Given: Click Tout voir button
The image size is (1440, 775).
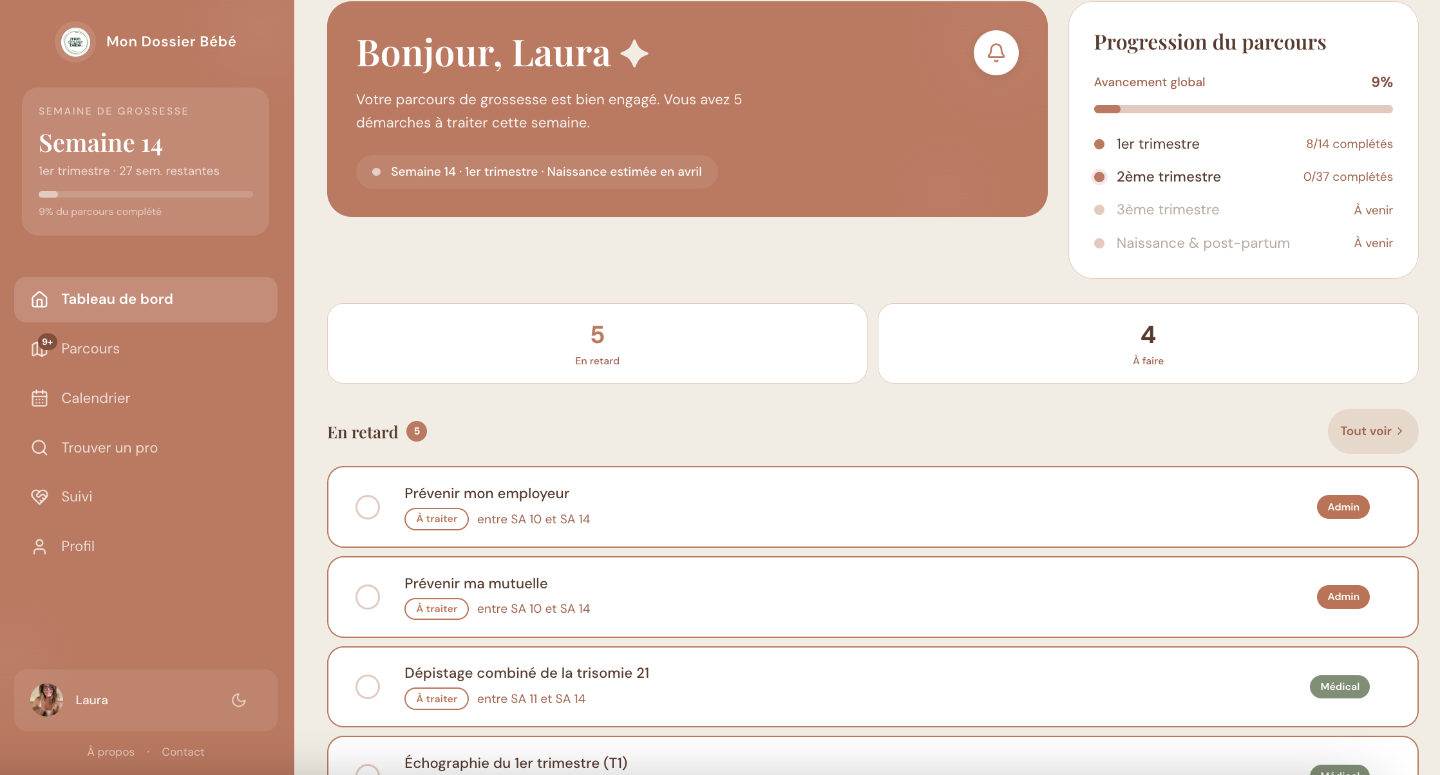Looking at the screenshot, I should pyautogui.click(x=1372, y=431).
